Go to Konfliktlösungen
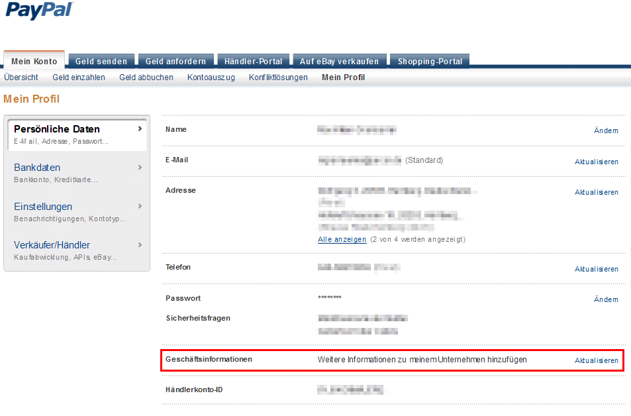The image size is (631, 416). 278,78
